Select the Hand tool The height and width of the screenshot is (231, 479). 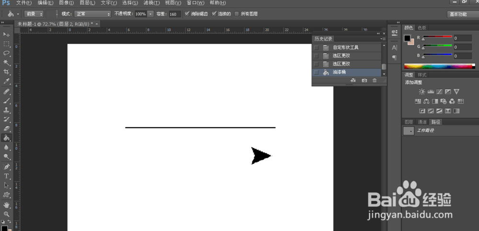[x=6, y=205]
